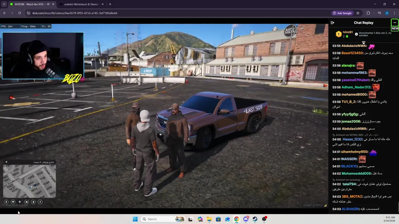
Task: Click the pink emote in AbdulazizNWA's message
Action: pyautogui.click(x=372, y=46)
